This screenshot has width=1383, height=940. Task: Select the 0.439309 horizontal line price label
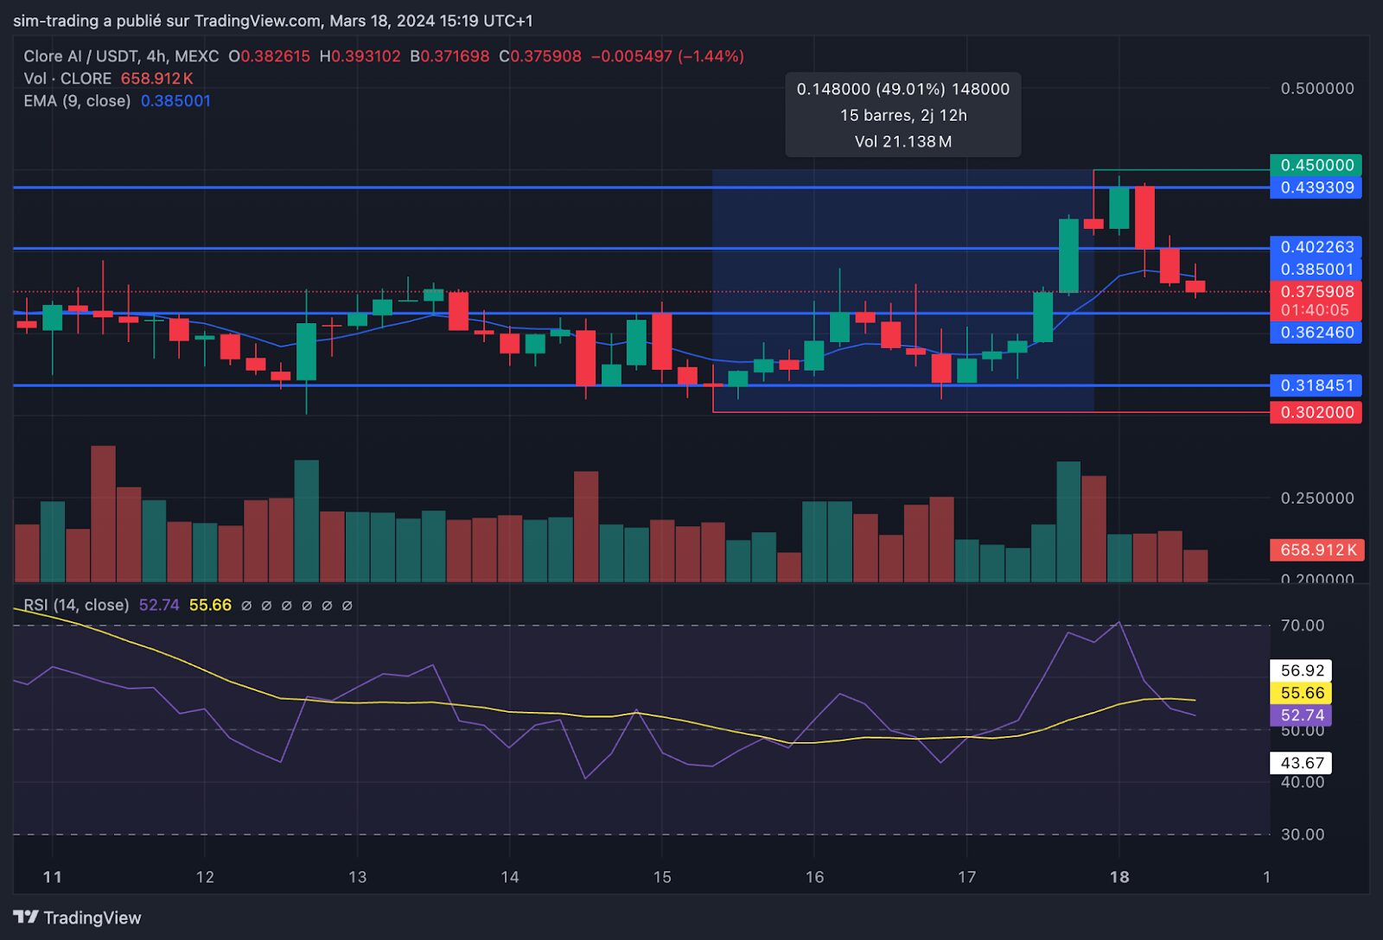(1316, 187)
